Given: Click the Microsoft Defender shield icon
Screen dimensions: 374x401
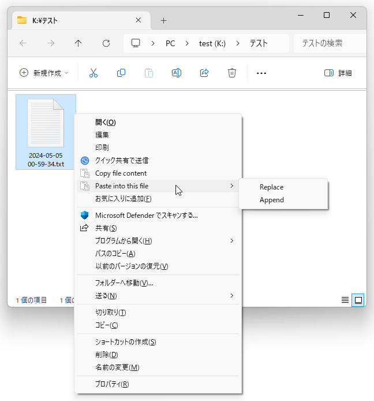Looking at the screenshot, I should [x=85, y=216].
